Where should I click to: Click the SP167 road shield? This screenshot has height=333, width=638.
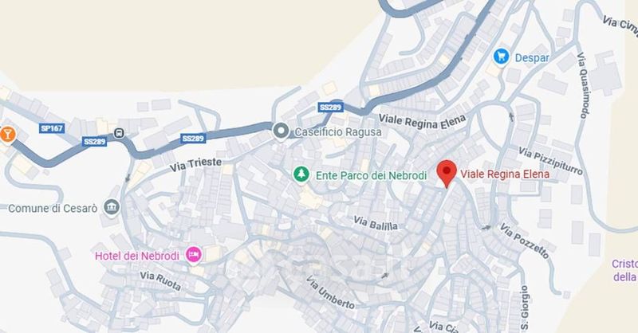[52, 128]
